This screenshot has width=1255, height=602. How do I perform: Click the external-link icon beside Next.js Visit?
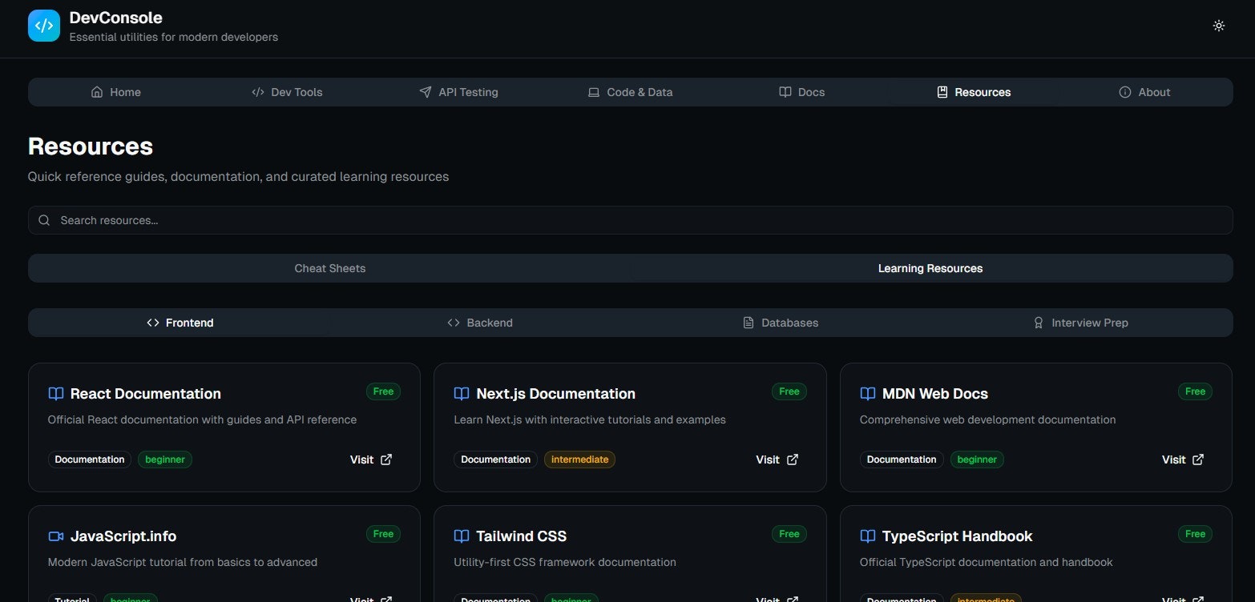792,460
